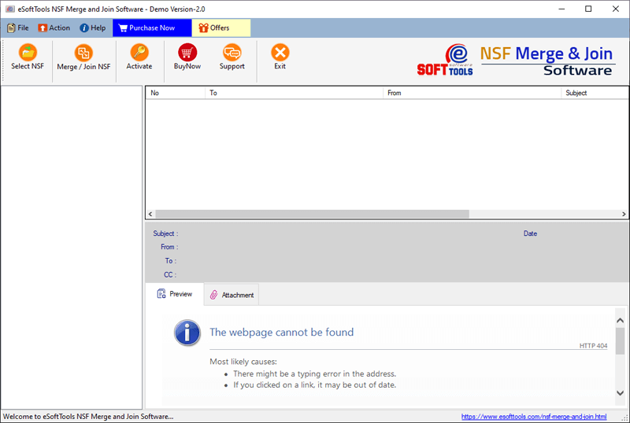Viewport: 630px width, 423px height.
Task: Open the File menu
Action: pyautogui.click(x=18, y=28)
